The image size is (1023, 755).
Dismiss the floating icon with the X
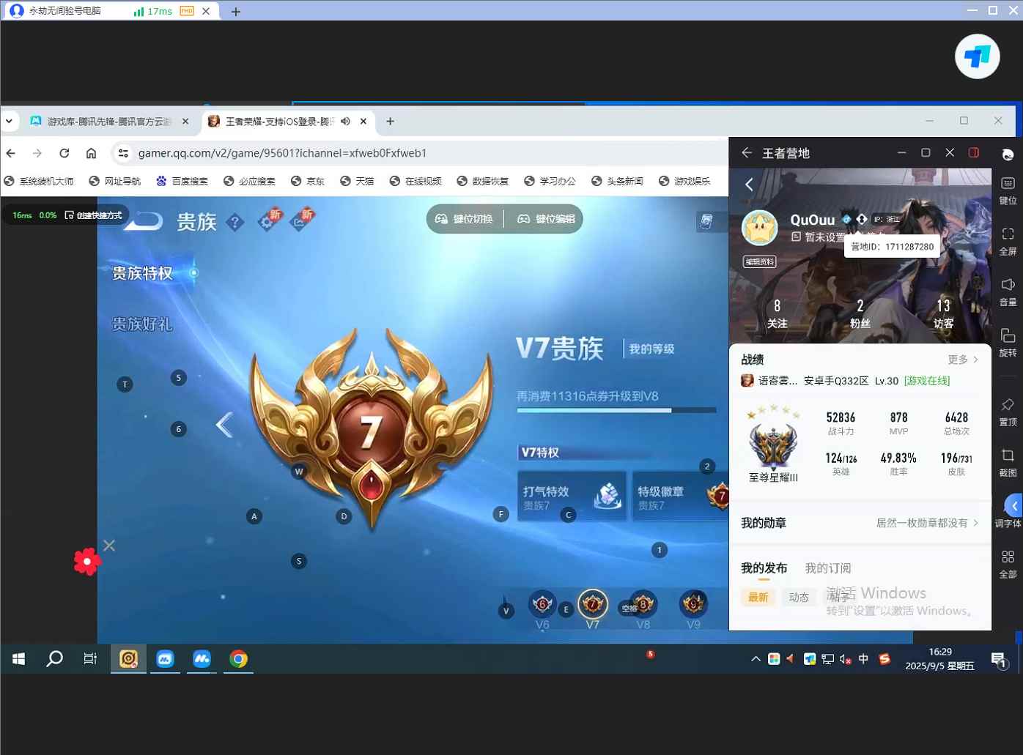[x=109, y=546]
